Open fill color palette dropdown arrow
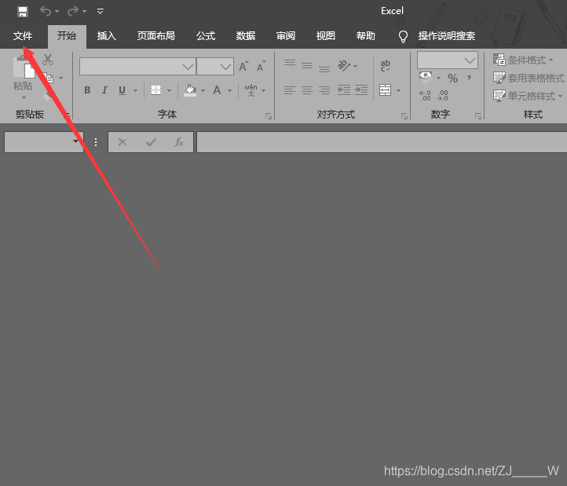This screenshot has height=486, width=567. 203,90
